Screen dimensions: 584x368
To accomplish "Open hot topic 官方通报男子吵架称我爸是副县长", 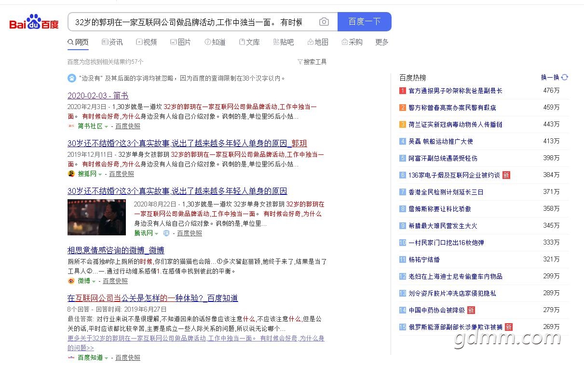I will (455, 91).
